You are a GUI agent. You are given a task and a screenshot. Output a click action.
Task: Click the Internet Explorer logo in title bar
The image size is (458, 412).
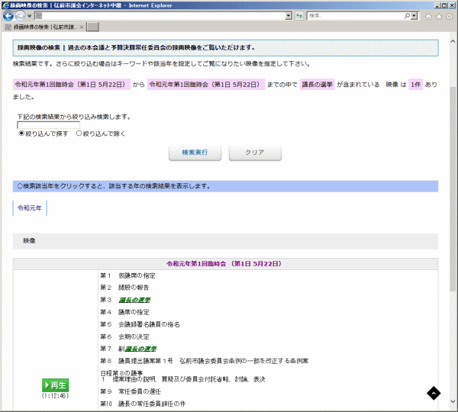coord(5,5)
